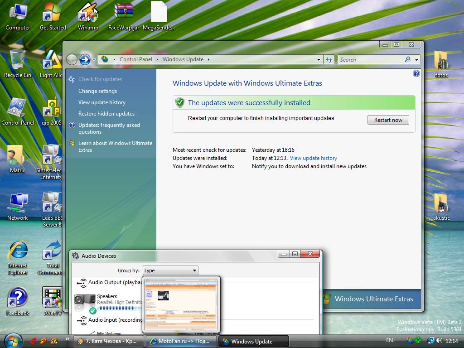Expand the breadcrumb arrow after Windows Update
Viewport: 464px width, 348px height.
[x=208, y=59]
